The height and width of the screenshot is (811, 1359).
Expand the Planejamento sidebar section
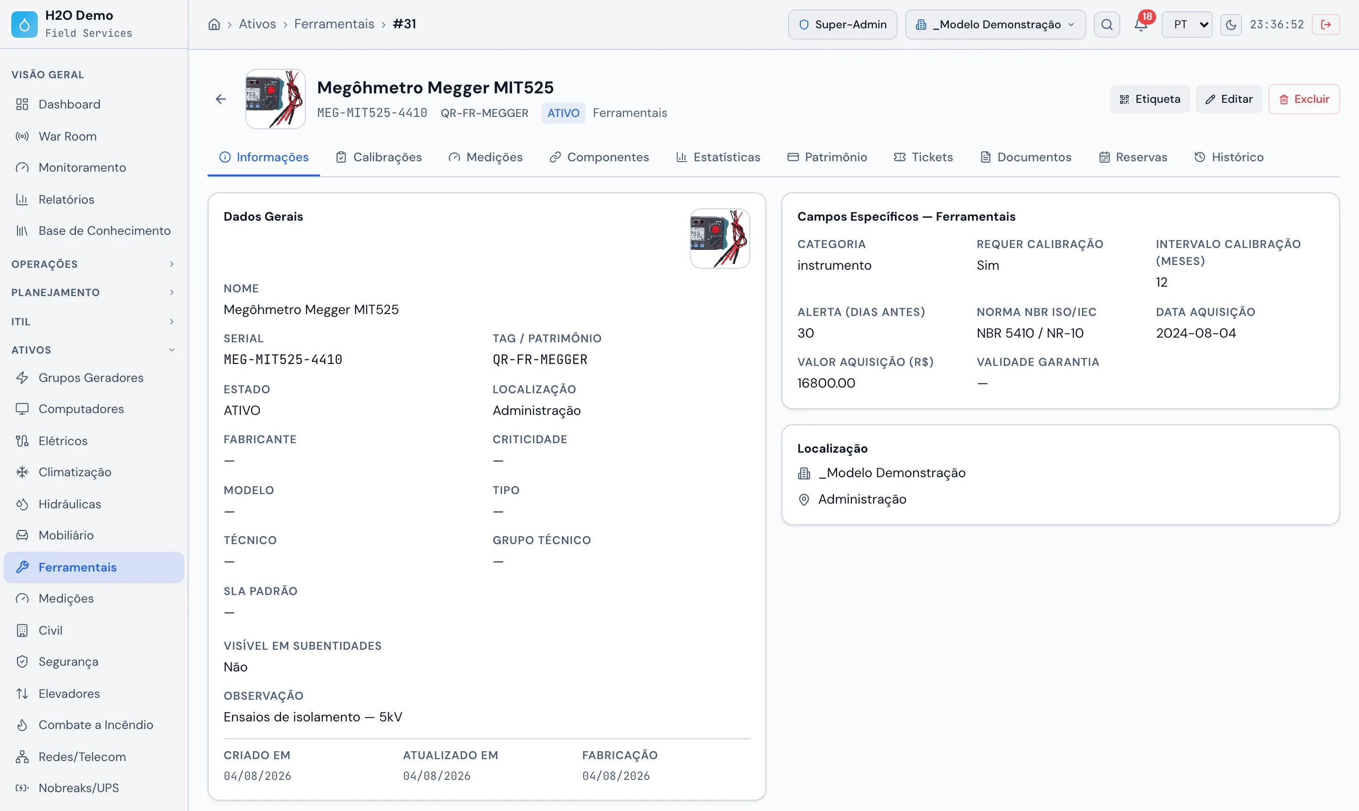(x=93, y=292)
